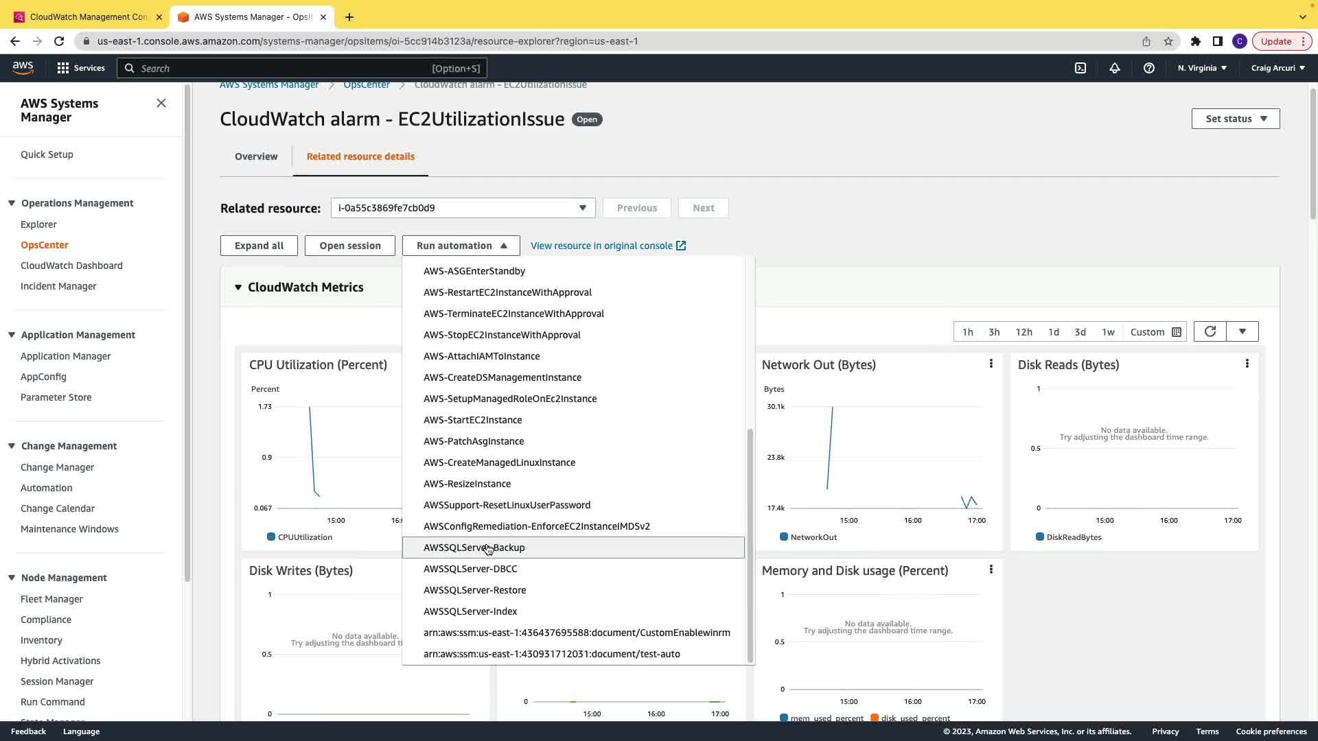Close the AWS Systems Manager sidebar
Image resolution: width=1318 pixels, height=741 pixels.
tap(161, 103)
